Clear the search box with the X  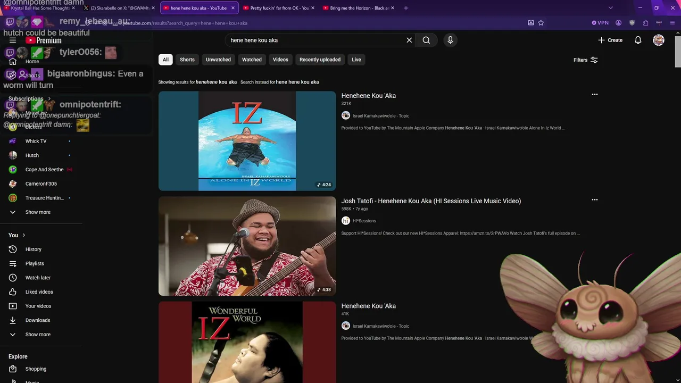point(409,40)
